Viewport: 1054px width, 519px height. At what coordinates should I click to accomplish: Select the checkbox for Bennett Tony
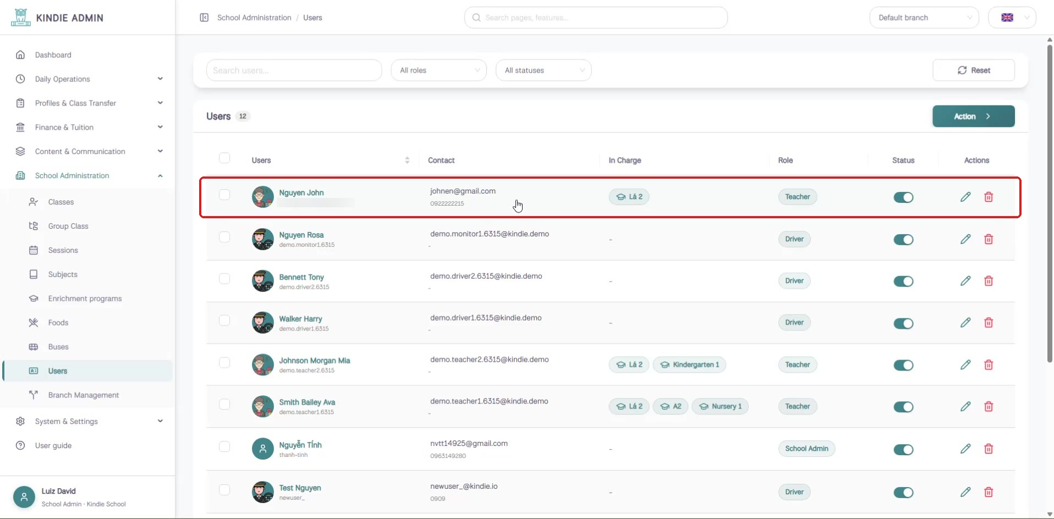[224, 279]
